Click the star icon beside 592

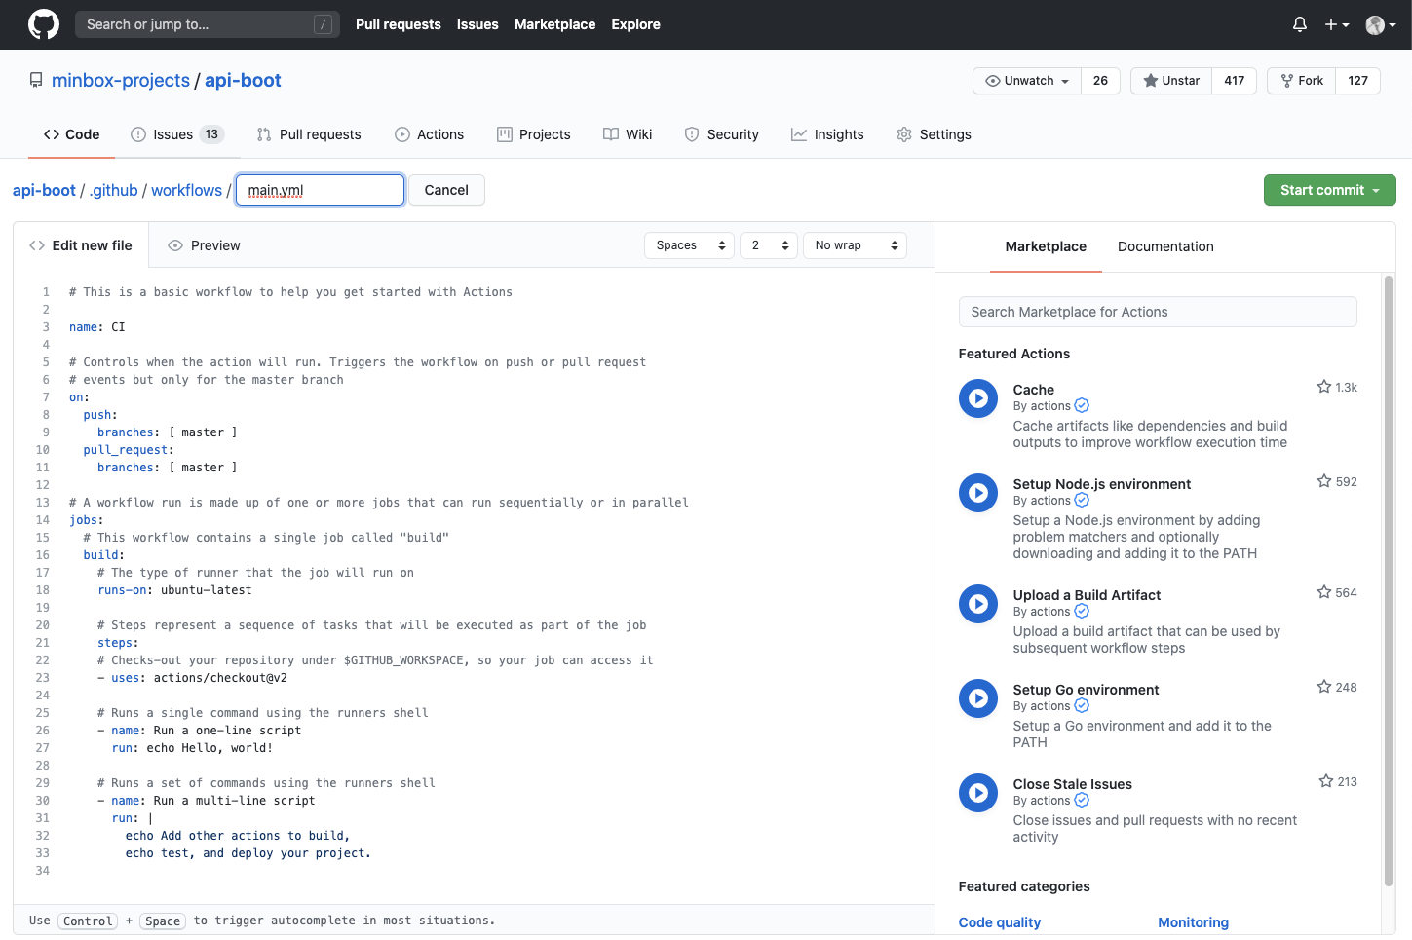pyautogui.click(x=1323, y=481)
